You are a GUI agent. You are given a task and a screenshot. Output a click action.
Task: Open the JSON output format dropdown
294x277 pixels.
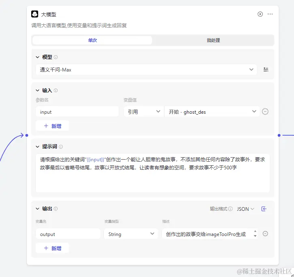click(x=245, y=209)
